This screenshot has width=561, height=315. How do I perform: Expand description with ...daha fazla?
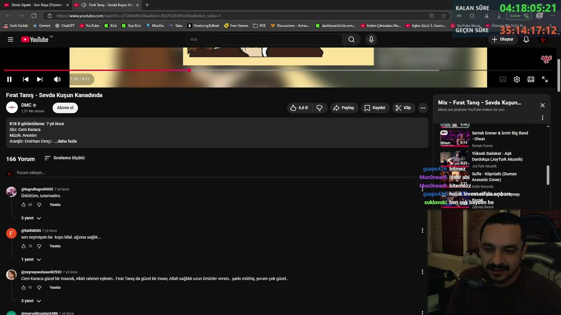pos(66,141)
